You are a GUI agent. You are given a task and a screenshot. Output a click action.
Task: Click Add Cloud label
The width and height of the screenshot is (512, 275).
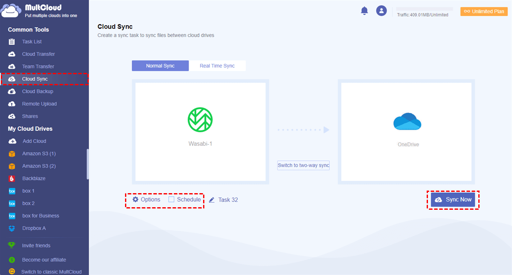pos(35,141)
